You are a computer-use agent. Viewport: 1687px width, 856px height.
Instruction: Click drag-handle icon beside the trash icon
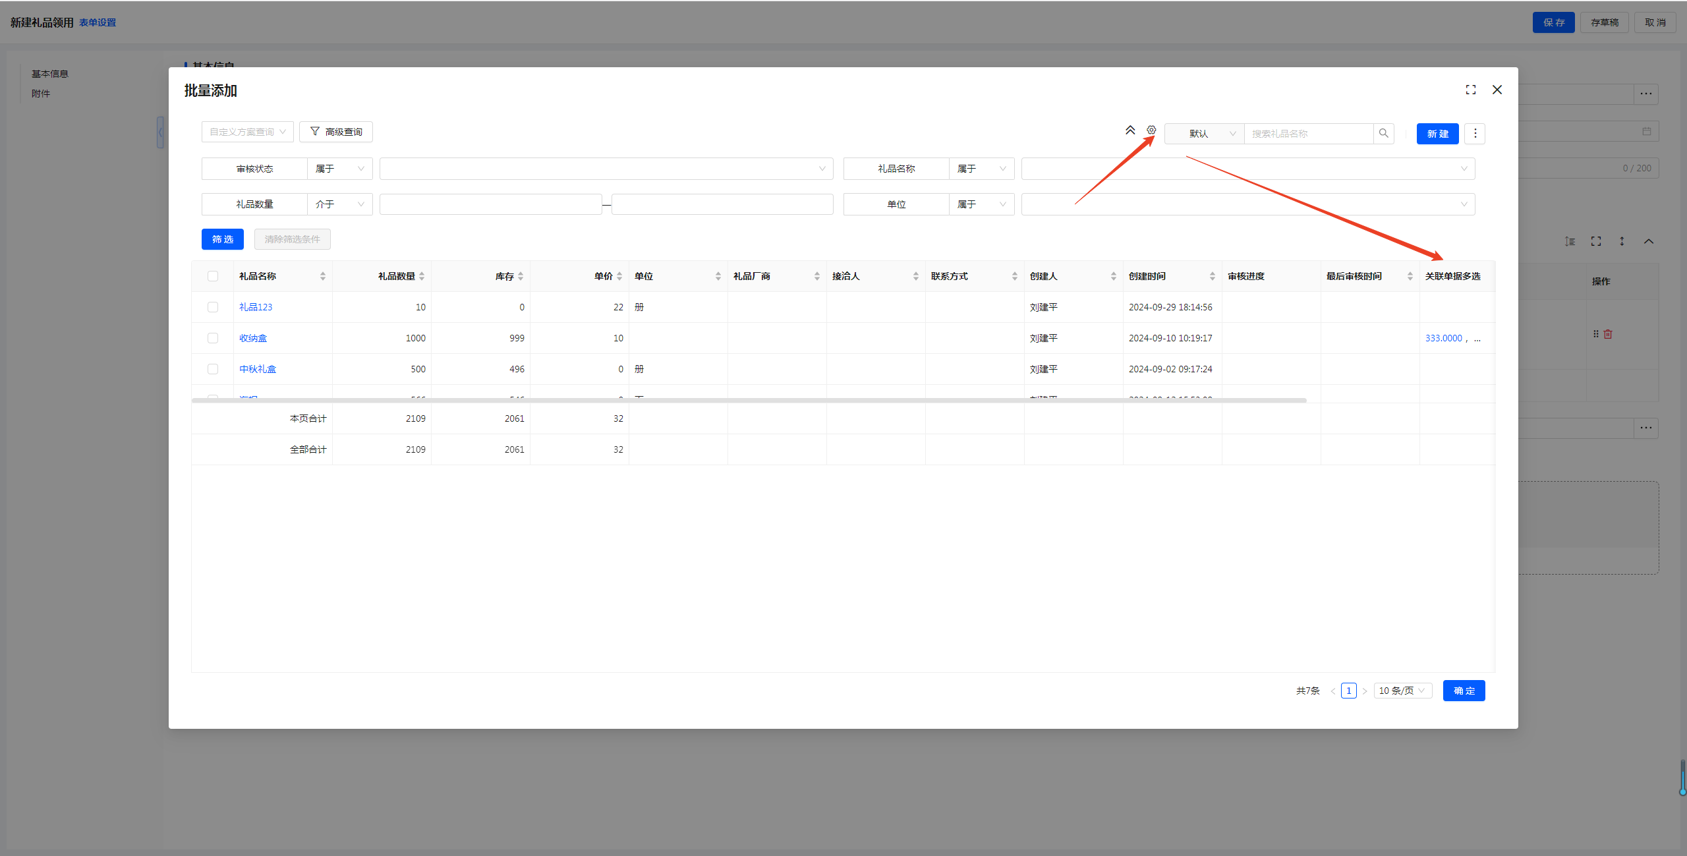click(1596, 334)
